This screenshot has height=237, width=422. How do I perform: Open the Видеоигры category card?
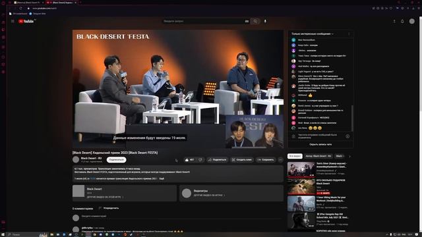click(231, 193)
